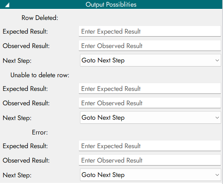Click dropdown chevron in Unable to delete row section

click(x=217, y=117)
